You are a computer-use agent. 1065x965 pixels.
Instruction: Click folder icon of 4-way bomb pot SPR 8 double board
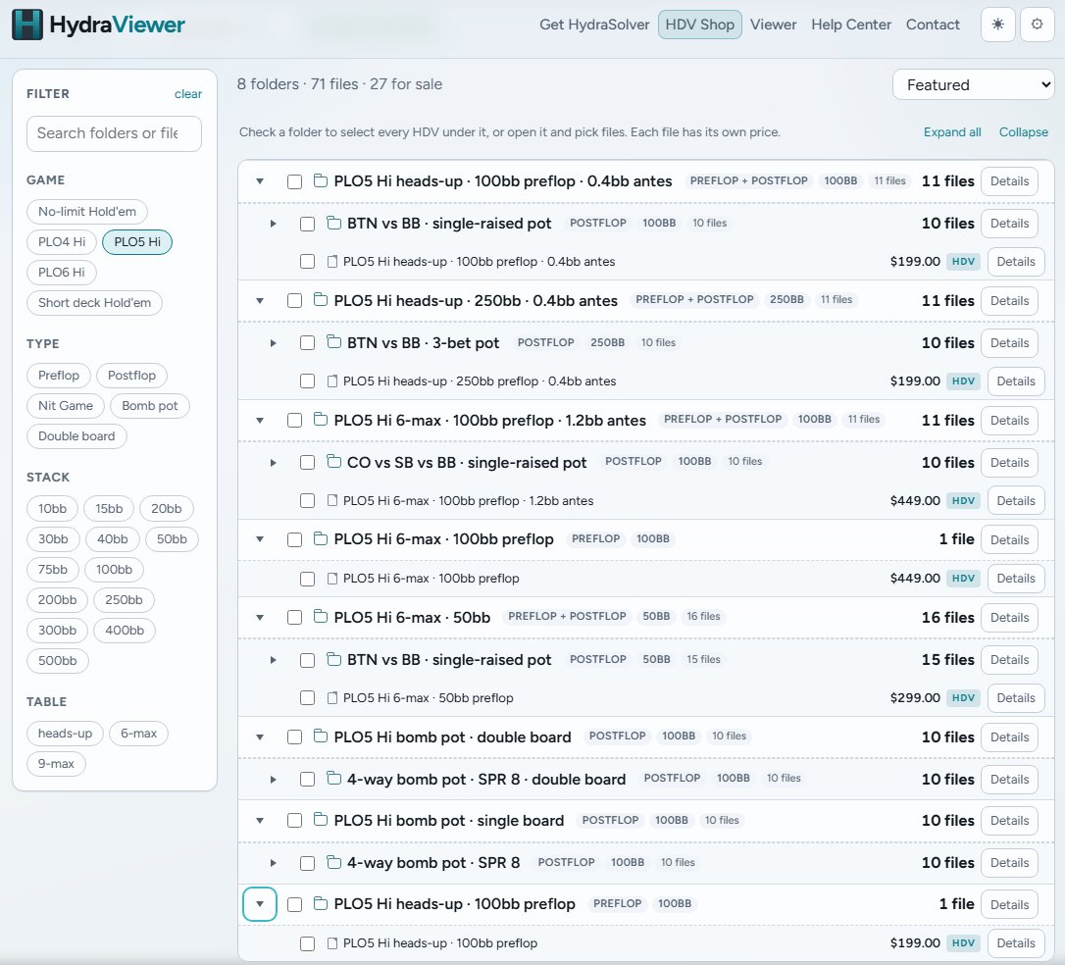tap(333, 778)
